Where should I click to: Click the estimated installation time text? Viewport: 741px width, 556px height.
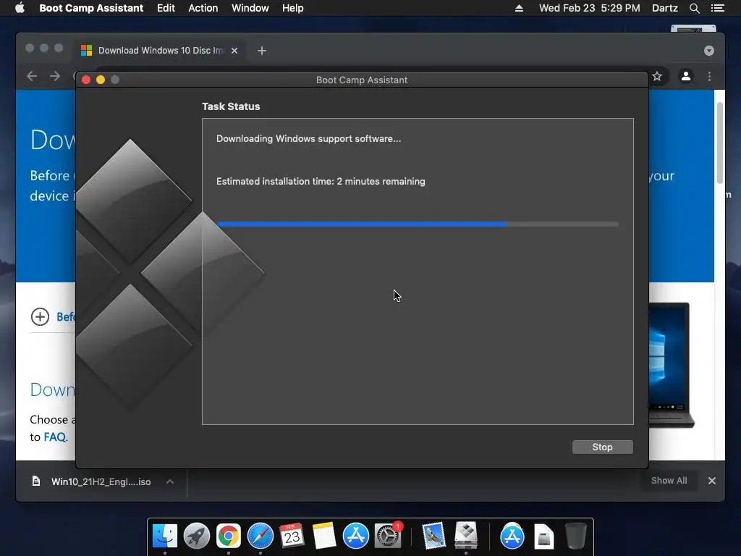321,181
